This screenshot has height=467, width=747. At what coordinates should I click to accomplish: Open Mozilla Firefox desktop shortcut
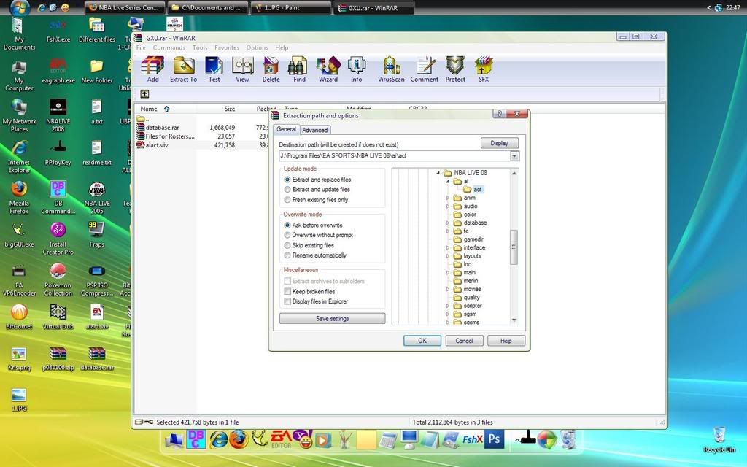click(x=18, y=197)
